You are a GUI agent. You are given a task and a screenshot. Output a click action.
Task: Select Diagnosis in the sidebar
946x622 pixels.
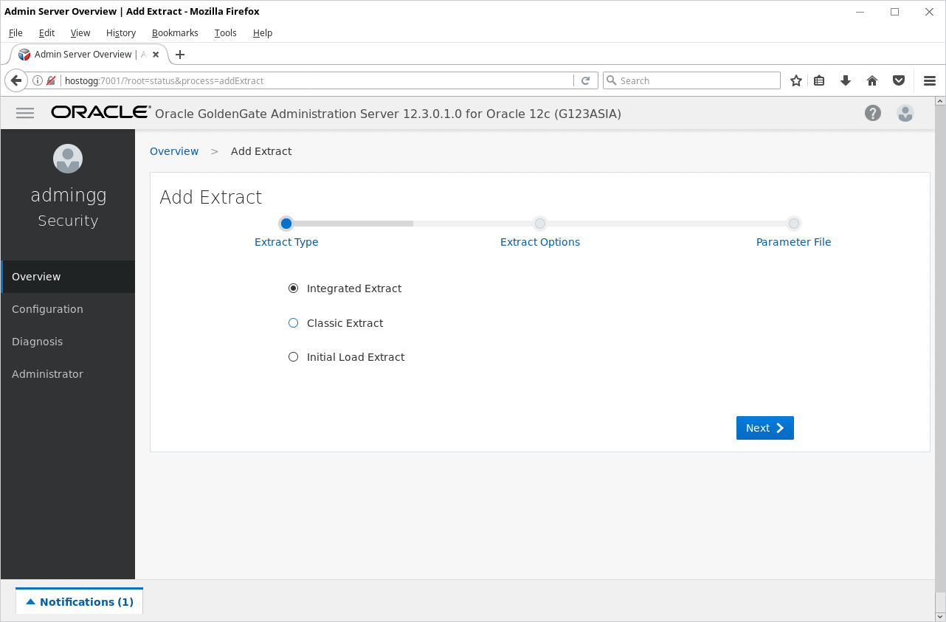(68, 342)
